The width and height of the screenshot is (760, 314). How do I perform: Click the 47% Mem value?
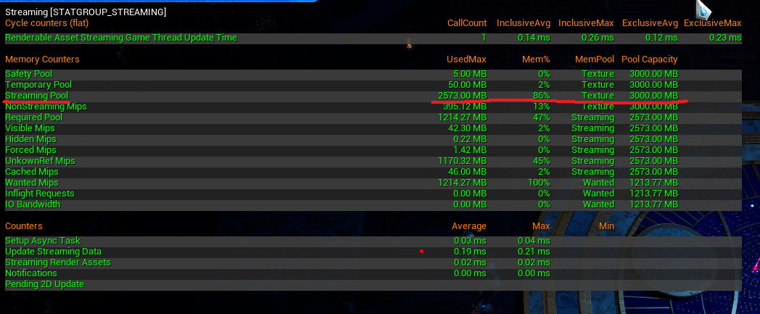541,117
